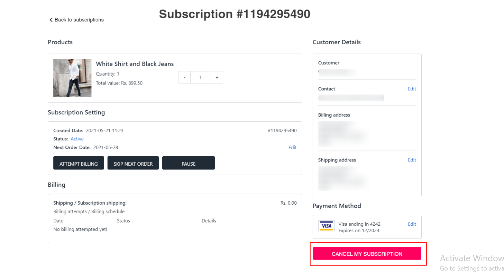Edit the Next Order Date

pos(293,147)
